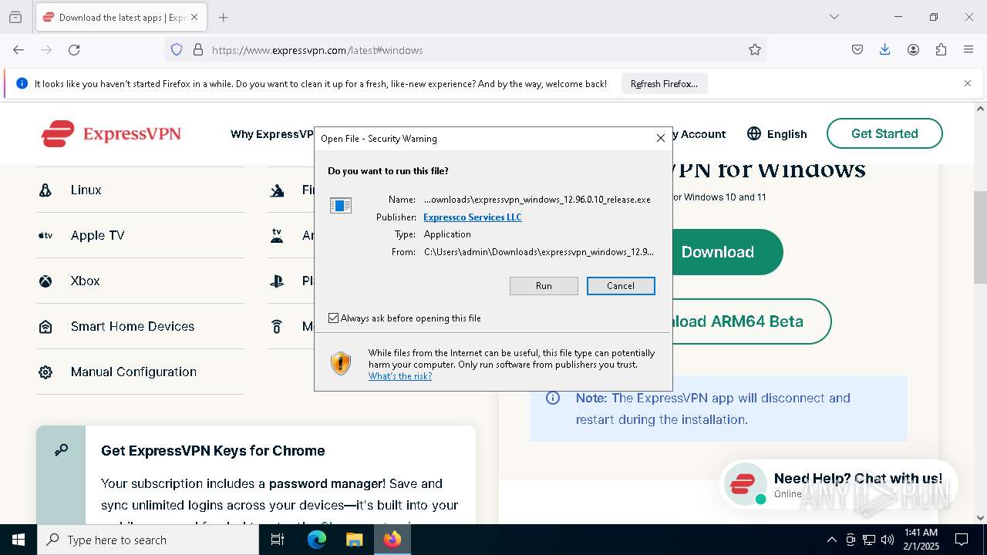Select Smart Home Devices in list
The height and width of the screenshot is (555, 987).
point(140,326)
